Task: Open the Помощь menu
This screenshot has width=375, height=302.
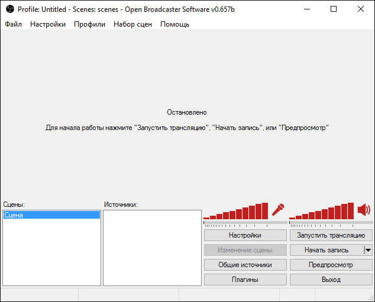Action: tap(175, 24)
